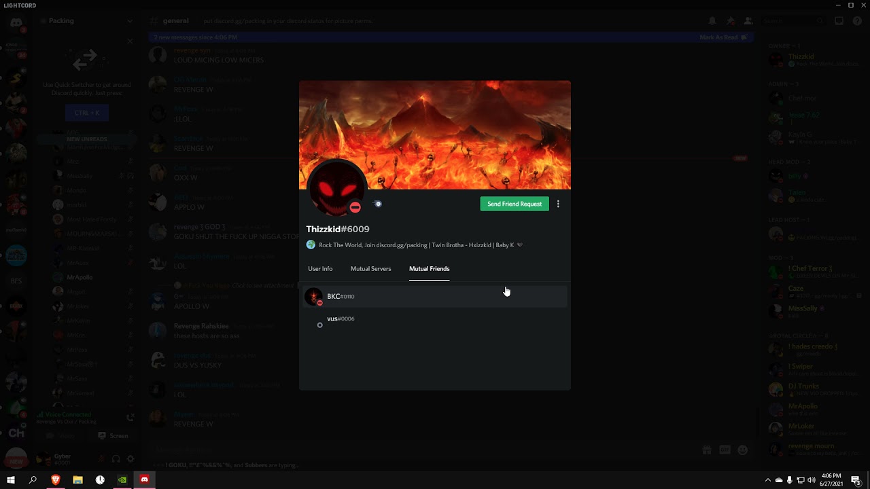Viewport: 870px width, 489px height.
Task: Switch to the Mutual Servers tab
Action: (370, 269)
